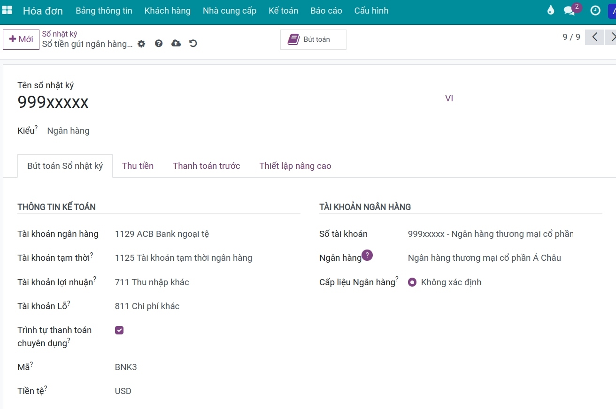Click the Hóa đơn app title
Image resolution: width=616 pixels, height=409 pixels.
pos(43,11)
